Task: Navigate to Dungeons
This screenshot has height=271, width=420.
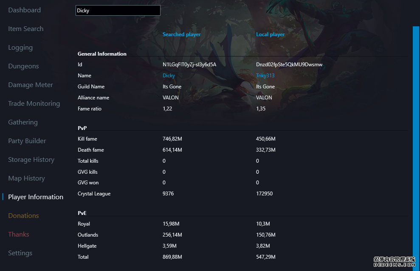Action: 23,66
